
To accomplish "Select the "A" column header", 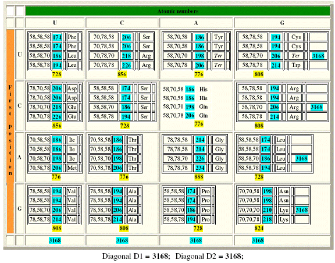I will [196, 23].
